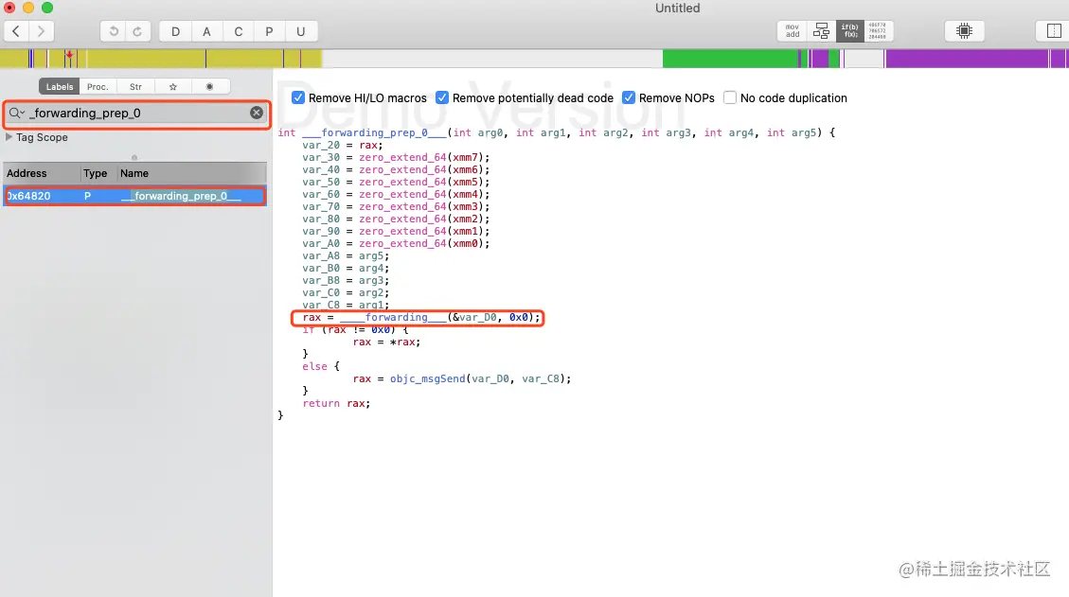Select the 0x64820 forwarding_prep_0 row
The height and width of the screenshot is (597, 1069).
click(x=135, y=196)
